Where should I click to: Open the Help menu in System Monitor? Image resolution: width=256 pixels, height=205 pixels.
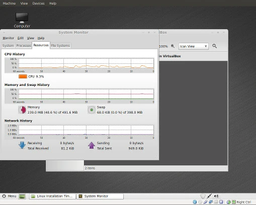41,38
